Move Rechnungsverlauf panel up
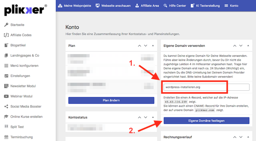This screenshot has height=141, width=256. (x=235, y=137)
